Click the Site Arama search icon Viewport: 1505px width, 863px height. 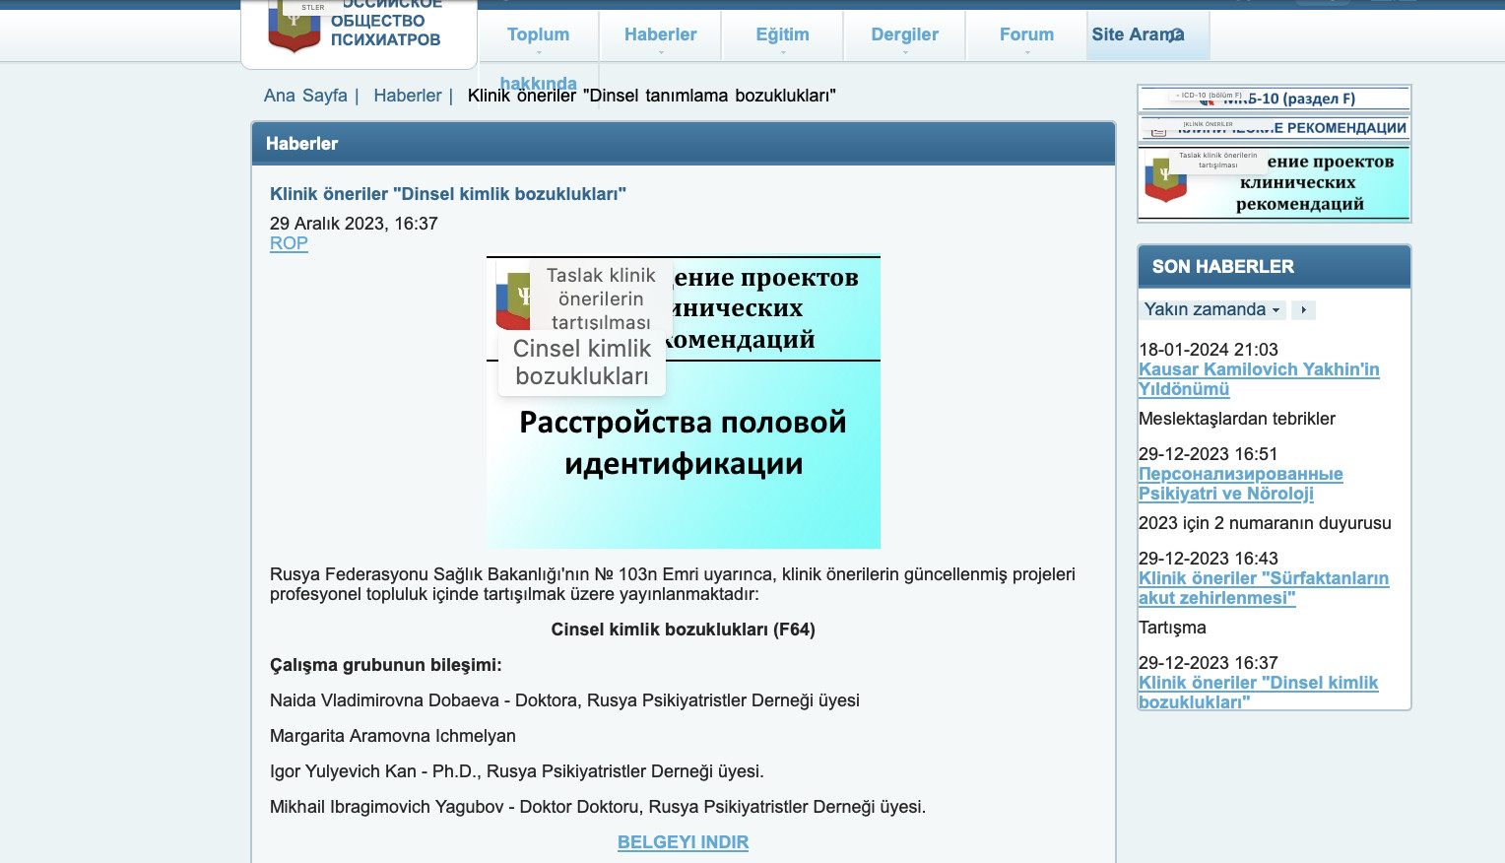1175,35
